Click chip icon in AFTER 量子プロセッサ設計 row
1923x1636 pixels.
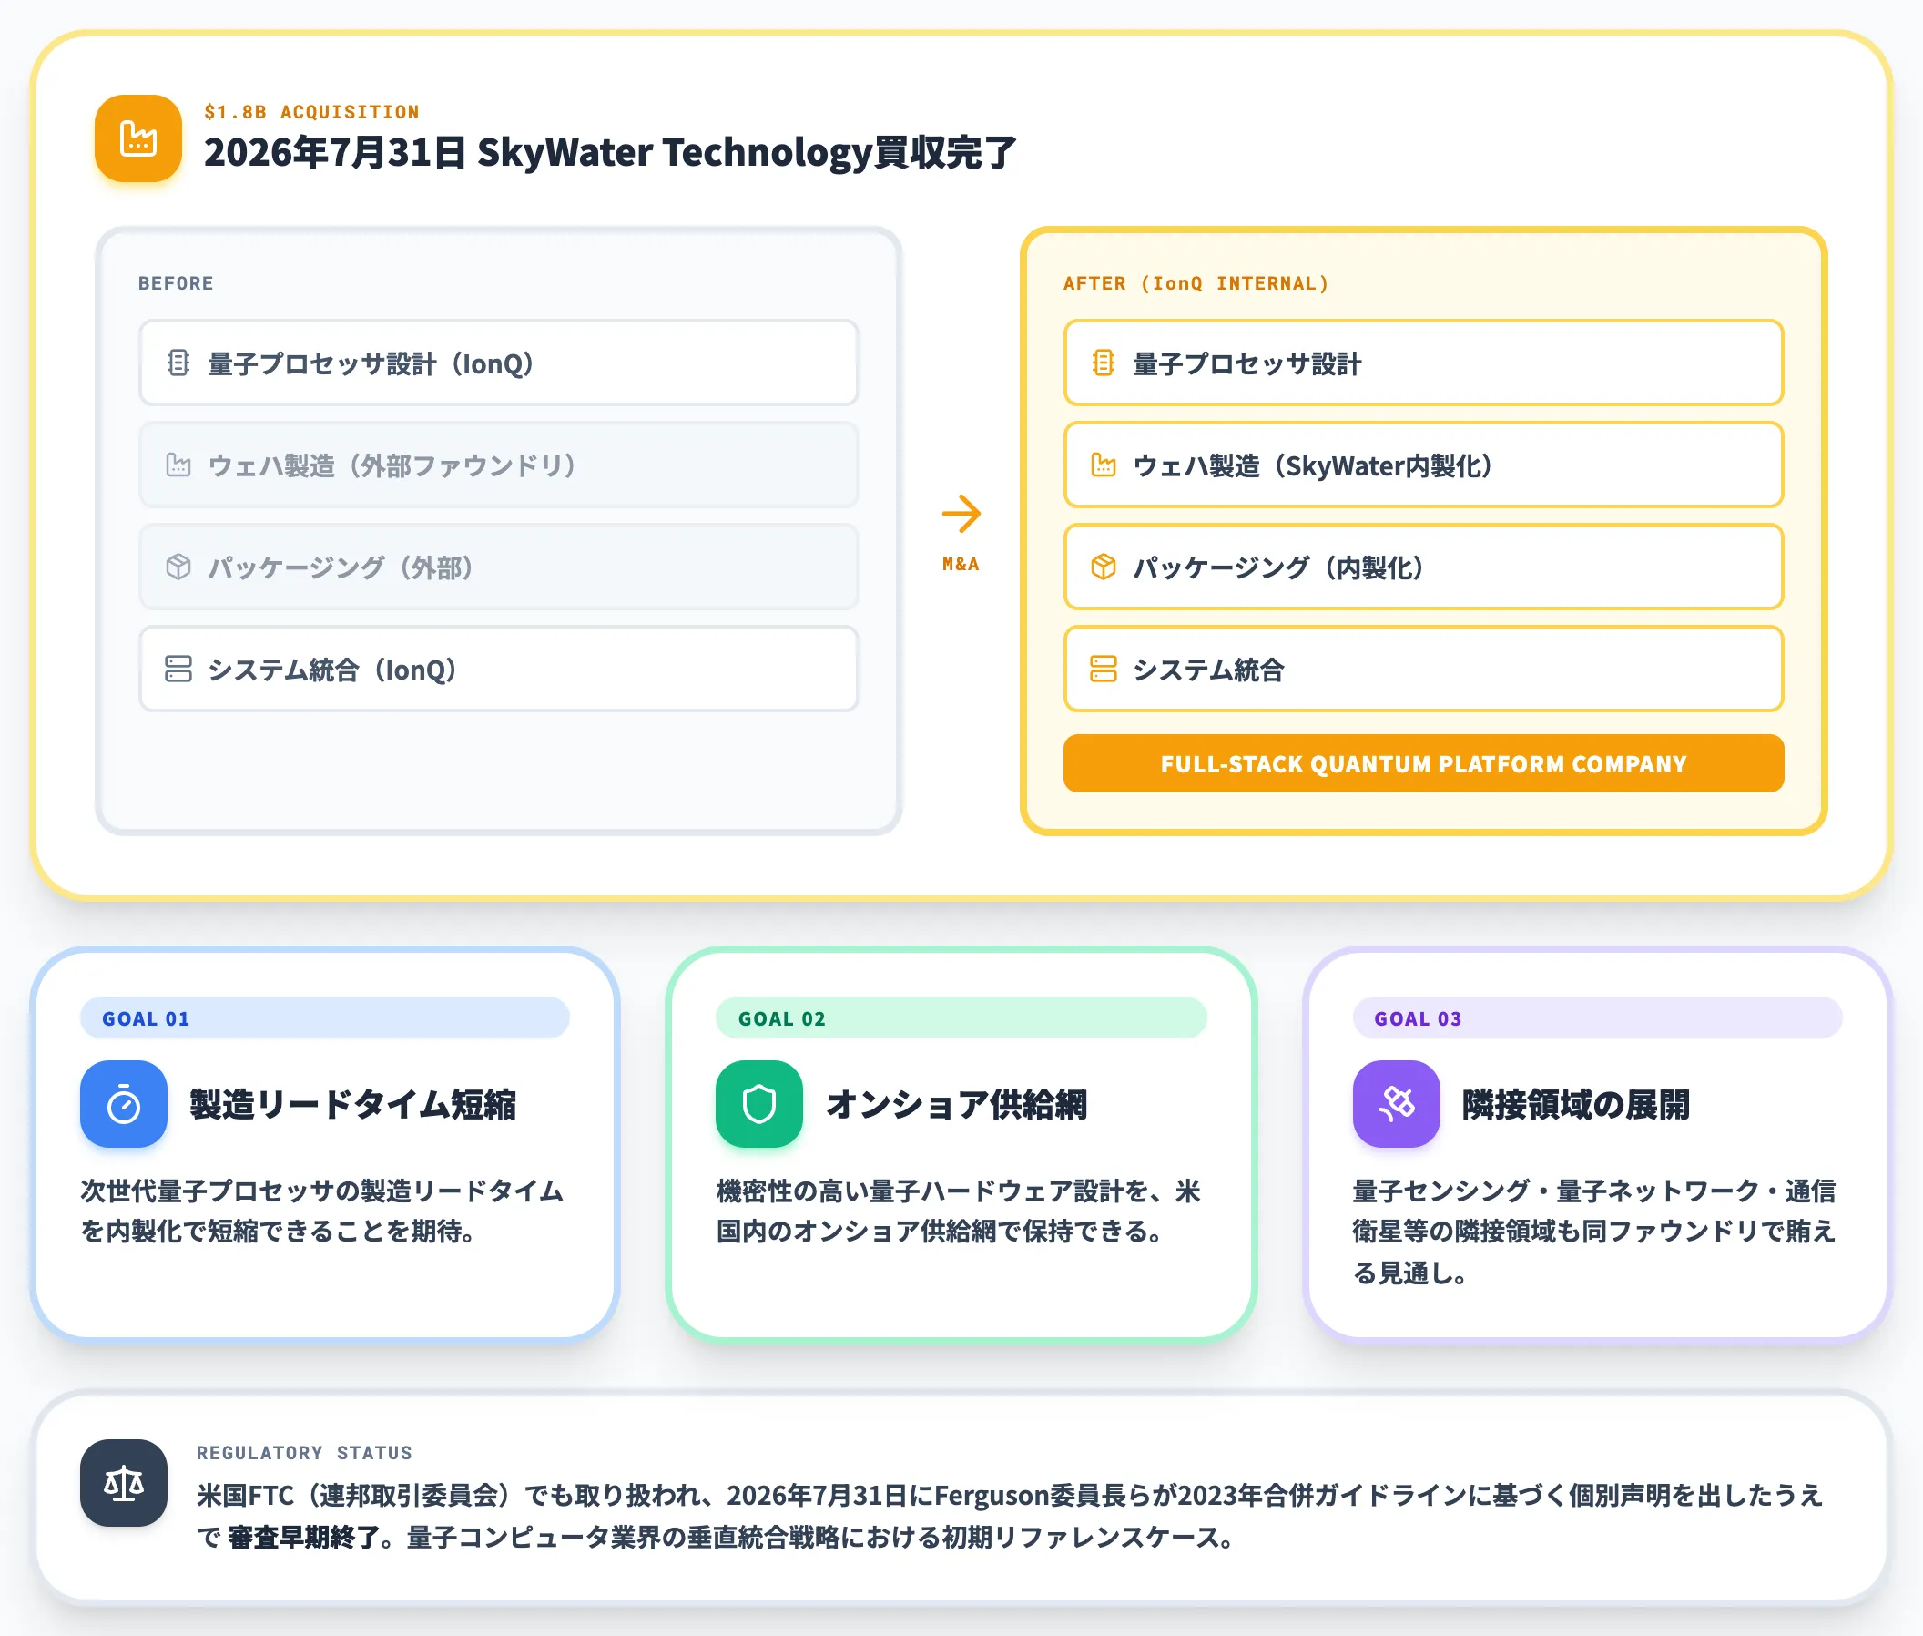point(1104,363)
